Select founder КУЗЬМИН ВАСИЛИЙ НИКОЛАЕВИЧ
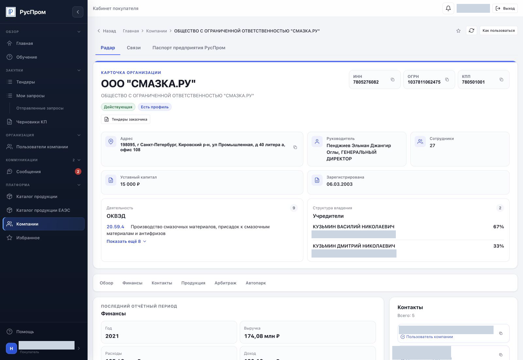523x360 pixels. coord(353,226)
